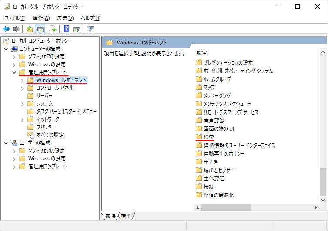Collapse the ユーザーの構成 node
328x231 pixels.
tap(6, 143)
